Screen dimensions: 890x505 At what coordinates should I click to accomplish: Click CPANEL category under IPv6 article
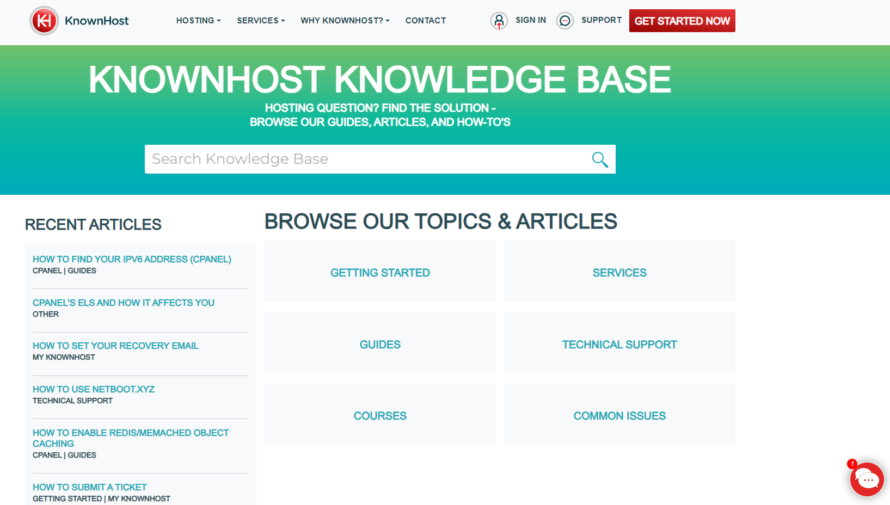[x=47, y=270]
